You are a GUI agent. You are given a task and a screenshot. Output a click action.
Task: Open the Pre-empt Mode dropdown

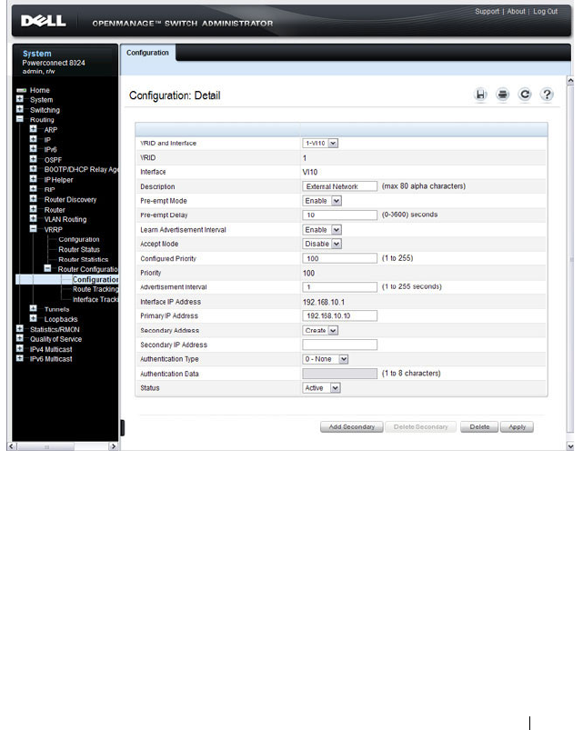point(322,201)
